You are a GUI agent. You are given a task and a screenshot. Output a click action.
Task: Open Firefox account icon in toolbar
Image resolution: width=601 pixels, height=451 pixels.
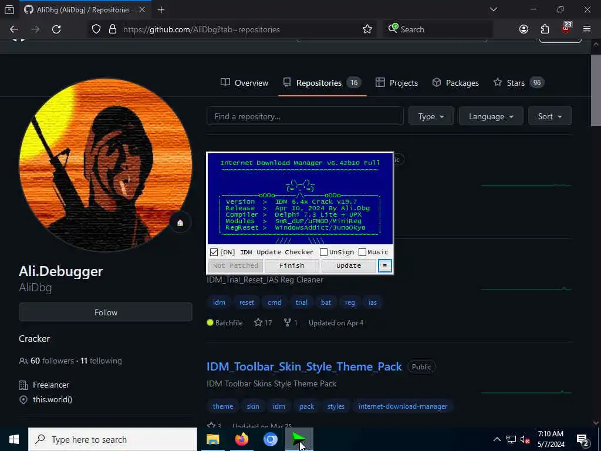524,29
